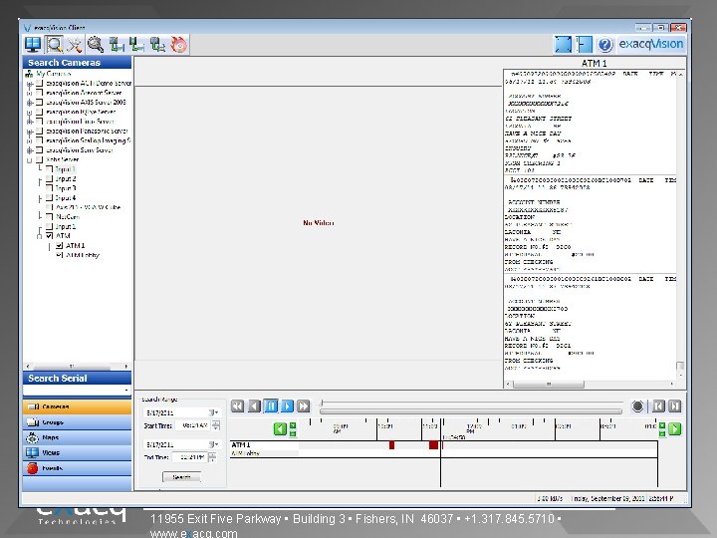Collapse the ATM serial group node
Viewport: 717px width, 538px height.
point(39,236)
